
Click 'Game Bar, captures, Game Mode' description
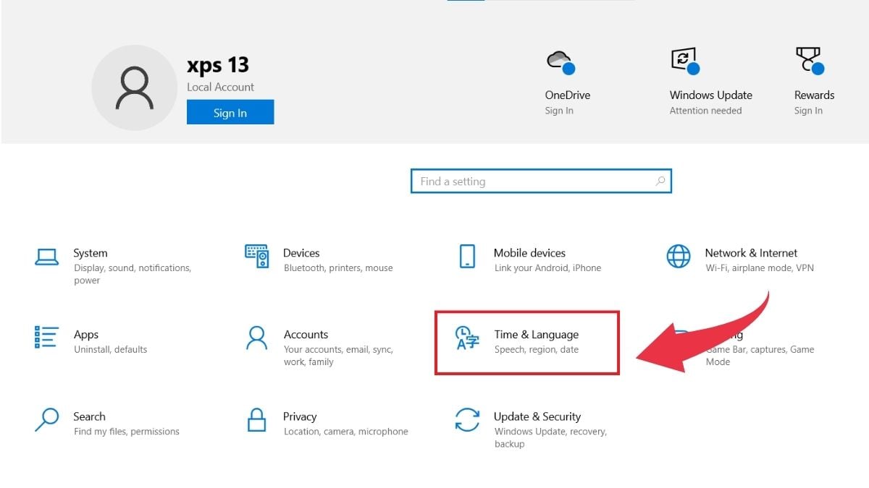[760, 356]
